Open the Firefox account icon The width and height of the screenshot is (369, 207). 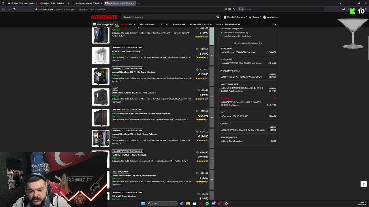(x=344, y=9)
